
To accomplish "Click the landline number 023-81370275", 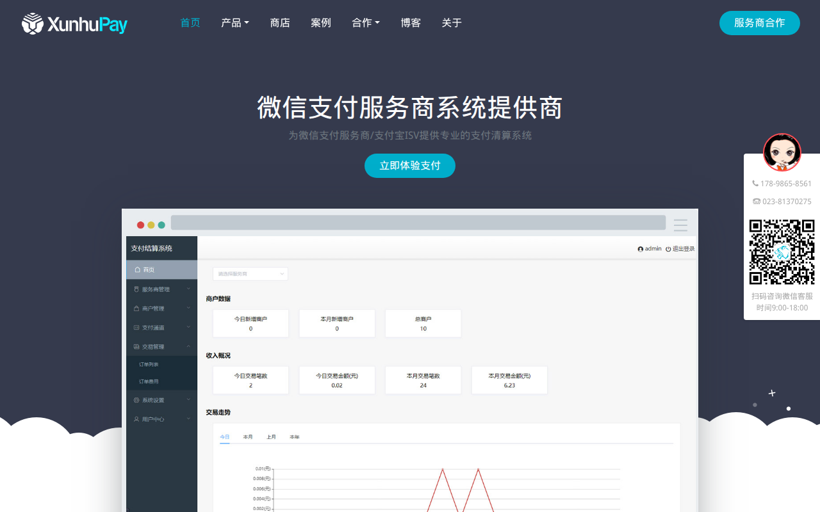I will tap(787, 202).
